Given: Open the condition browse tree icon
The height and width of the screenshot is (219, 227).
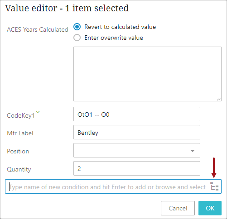Looking at the screenshot, I should (214, 186).
